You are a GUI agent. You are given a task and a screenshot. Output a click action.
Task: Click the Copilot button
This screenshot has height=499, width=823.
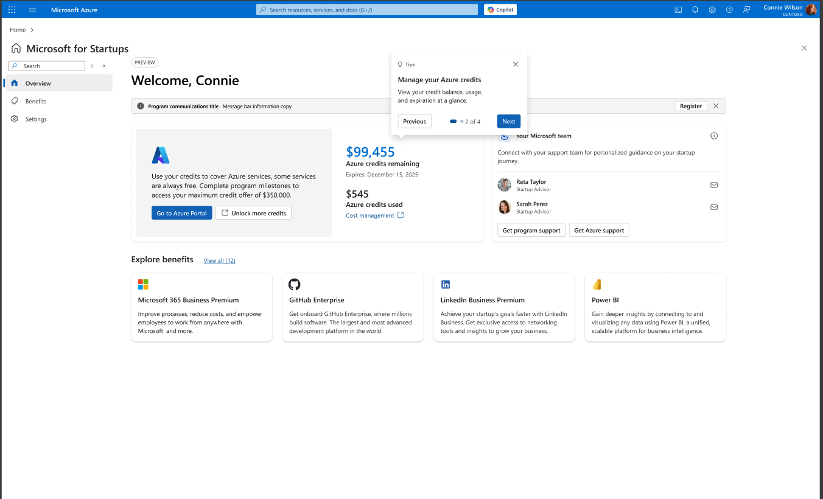(500, 10)
